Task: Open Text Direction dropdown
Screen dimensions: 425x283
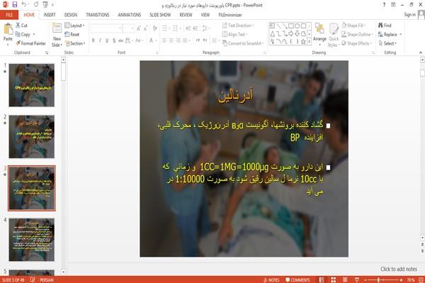Action: pos(238,26)
